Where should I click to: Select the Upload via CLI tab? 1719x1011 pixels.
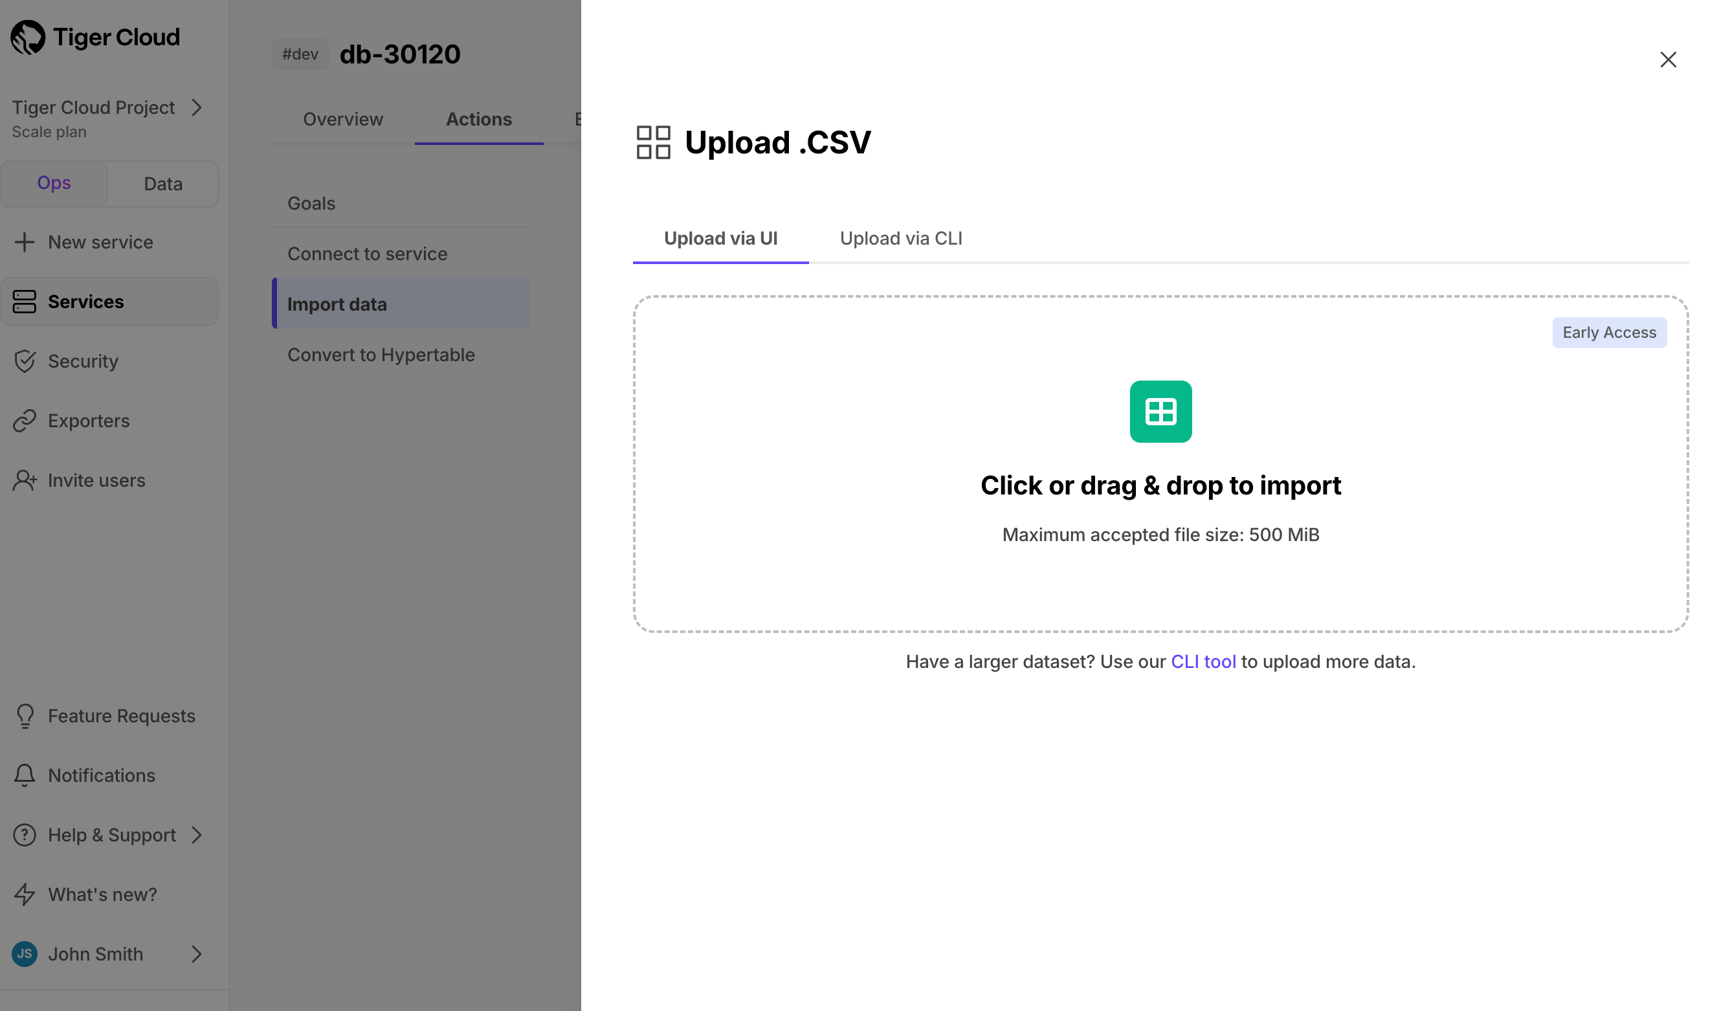[900, 238]
